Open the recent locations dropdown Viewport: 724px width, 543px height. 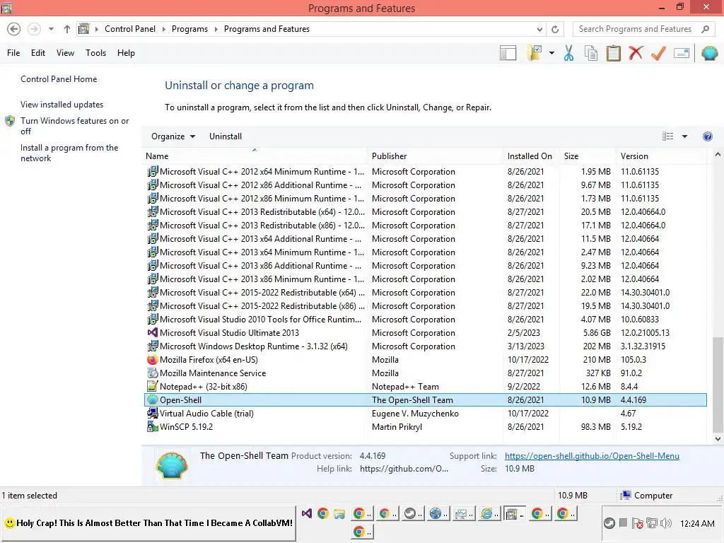click(x=51, y=29)
